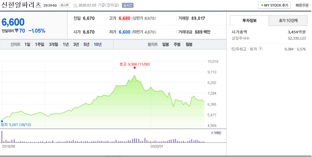
Task: Select the 1주일 line chart range
Action: [x=40, y=44]
